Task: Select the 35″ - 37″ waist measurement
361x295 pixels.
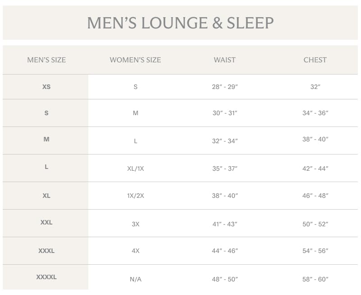Action: (x=225, y=169)
